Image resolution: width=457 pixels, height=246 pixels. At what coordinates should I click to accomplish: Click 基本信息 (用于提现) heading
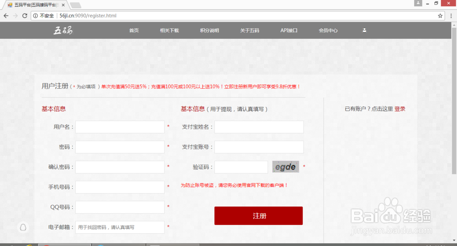coord(224,109)
